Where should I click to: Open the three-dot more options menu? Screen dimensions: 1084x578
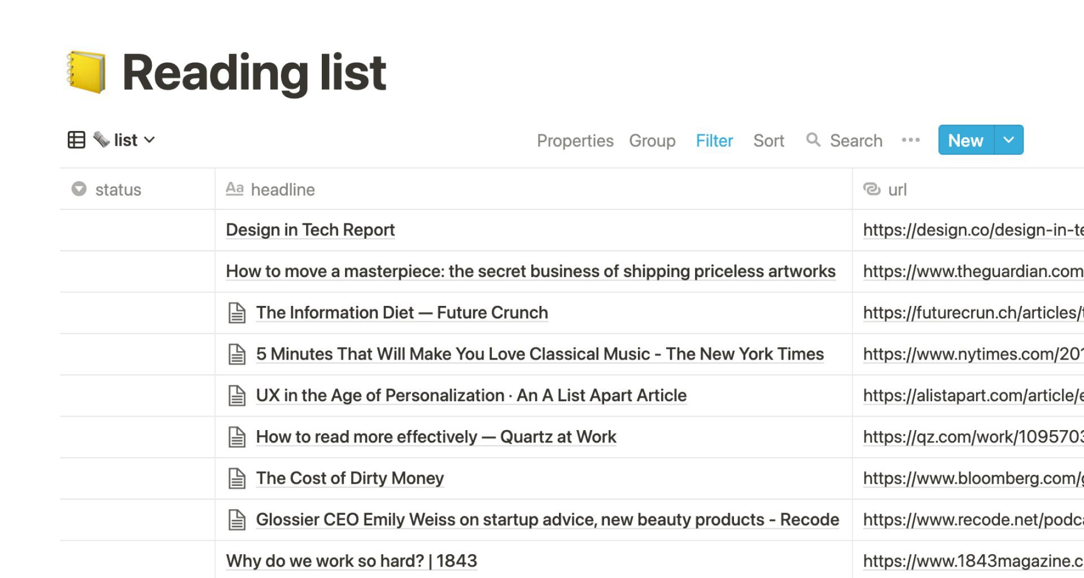[x=911, y=140]
